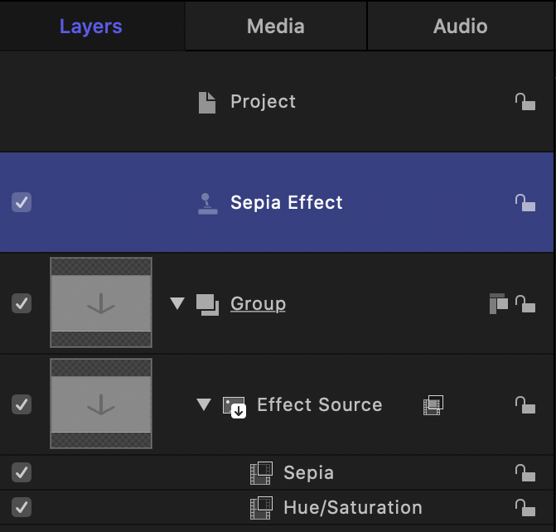Click the 2D/3D toggle icon on Group
The height and width of the screenshot is (532, 556).
pyautogui.click(x=497, y=304)
